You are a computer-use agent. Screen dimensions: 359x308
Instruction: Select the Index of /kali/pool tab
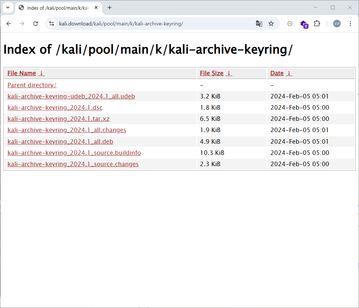coord(58,8)
